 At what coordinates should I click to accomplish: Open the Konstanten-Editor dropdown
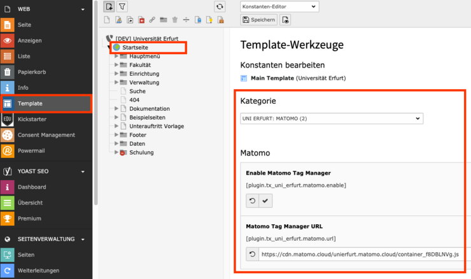(x=279, y=6)
